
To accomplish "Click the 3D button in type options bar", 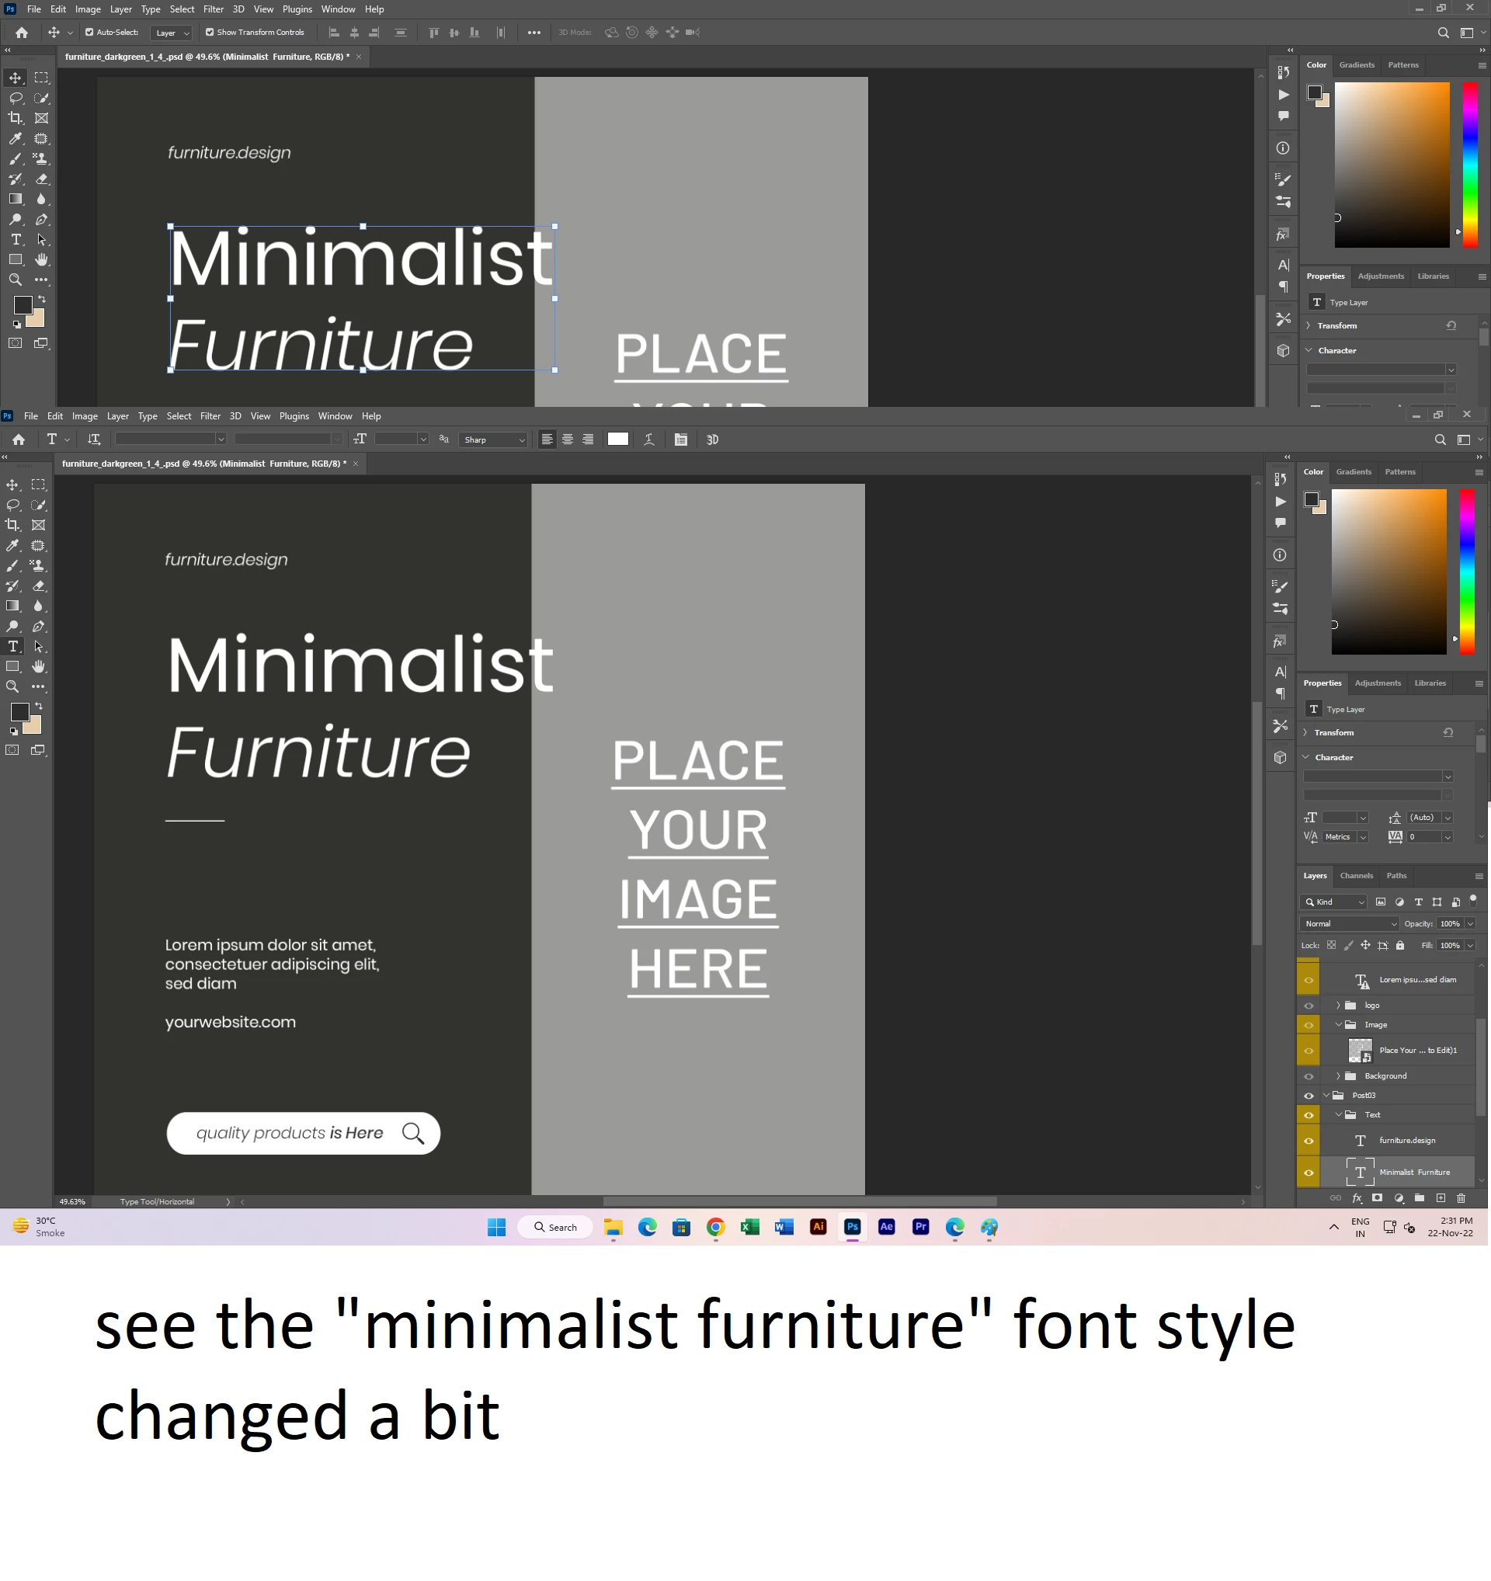I will 713,440.
